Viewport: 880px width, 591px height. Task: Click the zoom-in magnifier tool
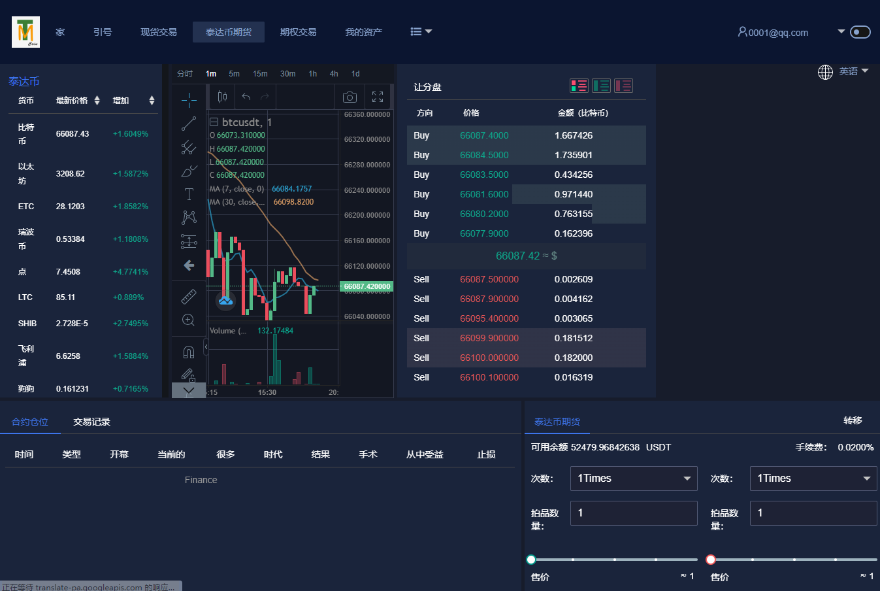tap(189, 320)
